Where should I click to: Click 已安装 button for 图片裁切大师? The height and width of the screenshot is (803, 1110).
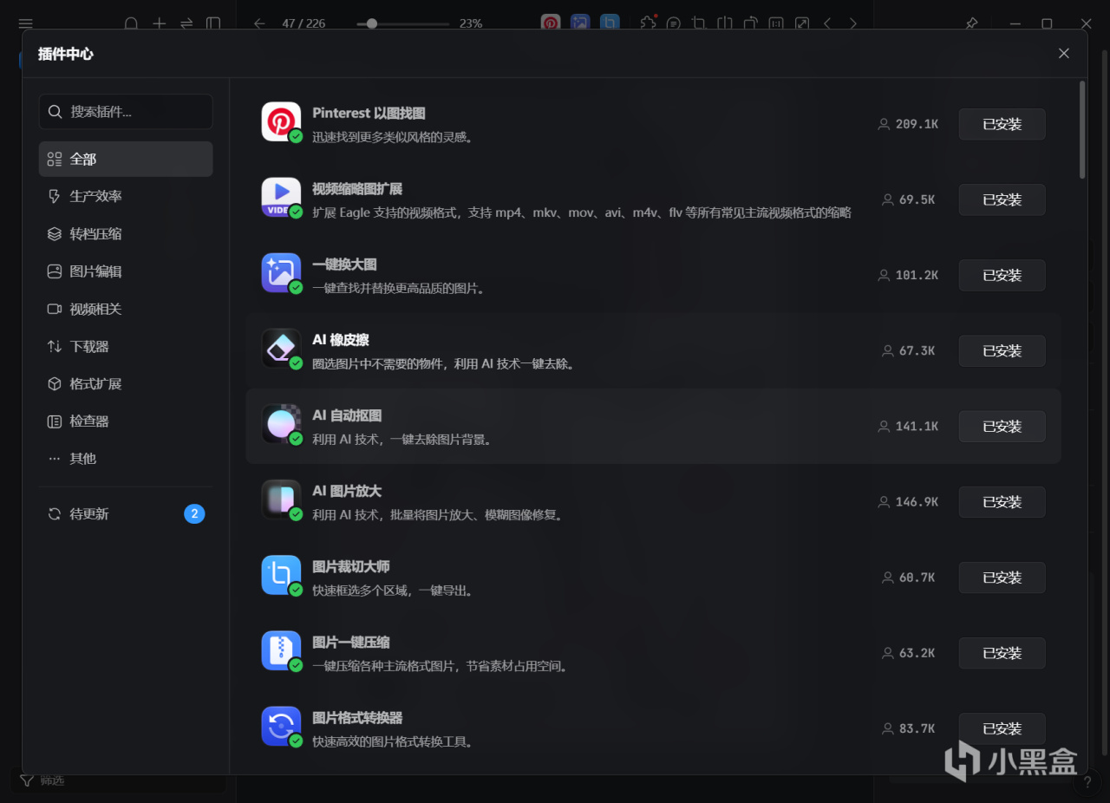point(1002,578)
